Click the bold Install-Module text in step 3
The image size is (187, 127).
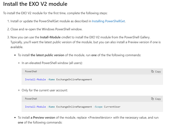click(50, 37)
